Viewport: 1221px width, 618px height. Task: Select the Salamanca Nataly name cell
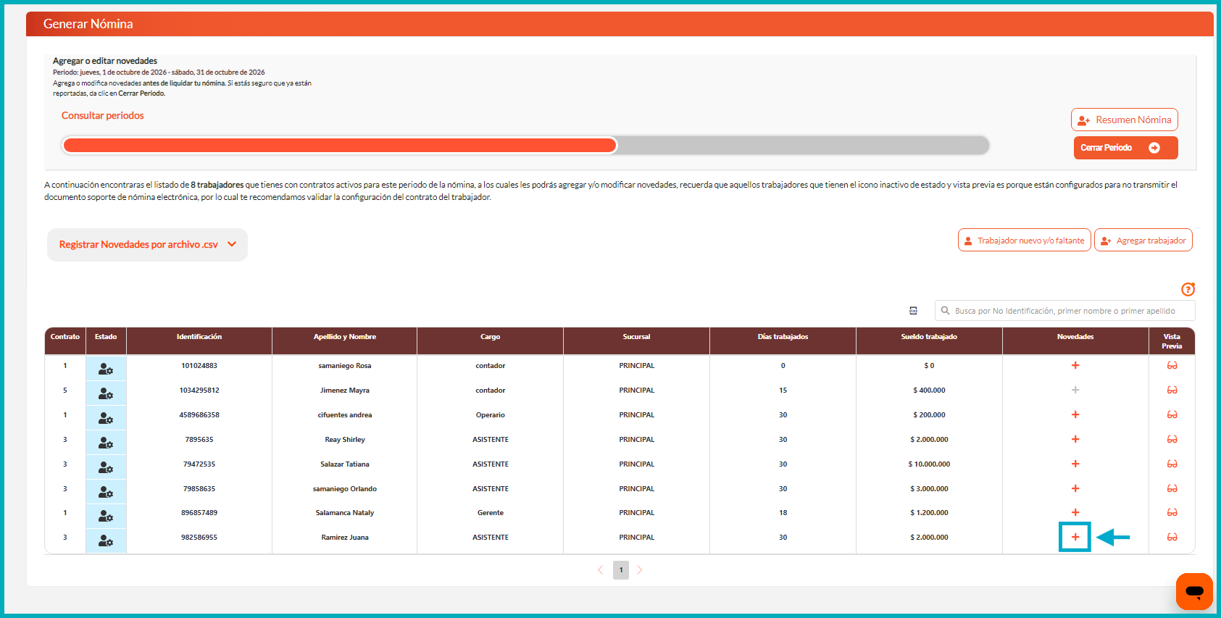345,513
